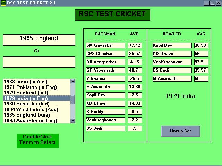The image size is (222, 166).
Task: Click the RSC app icon in title bar
Action: pos(3,3)
